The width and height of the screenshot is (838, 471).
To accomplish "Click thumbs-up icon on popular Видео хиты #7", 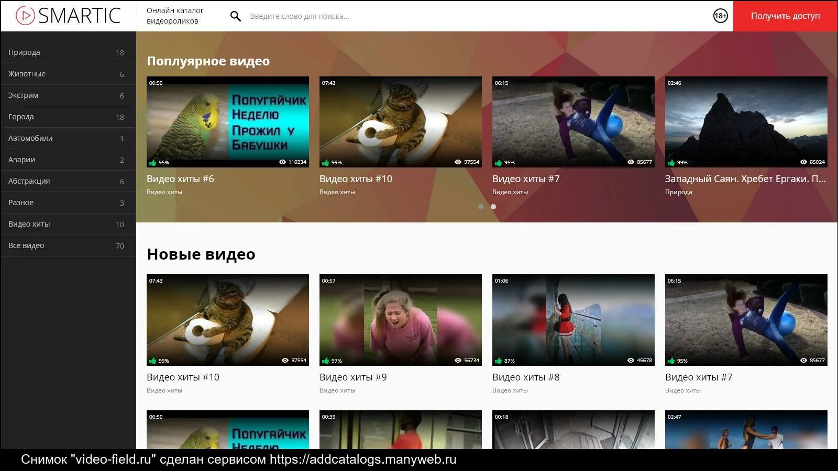I will pyautogui.click(x=499, y=162).
